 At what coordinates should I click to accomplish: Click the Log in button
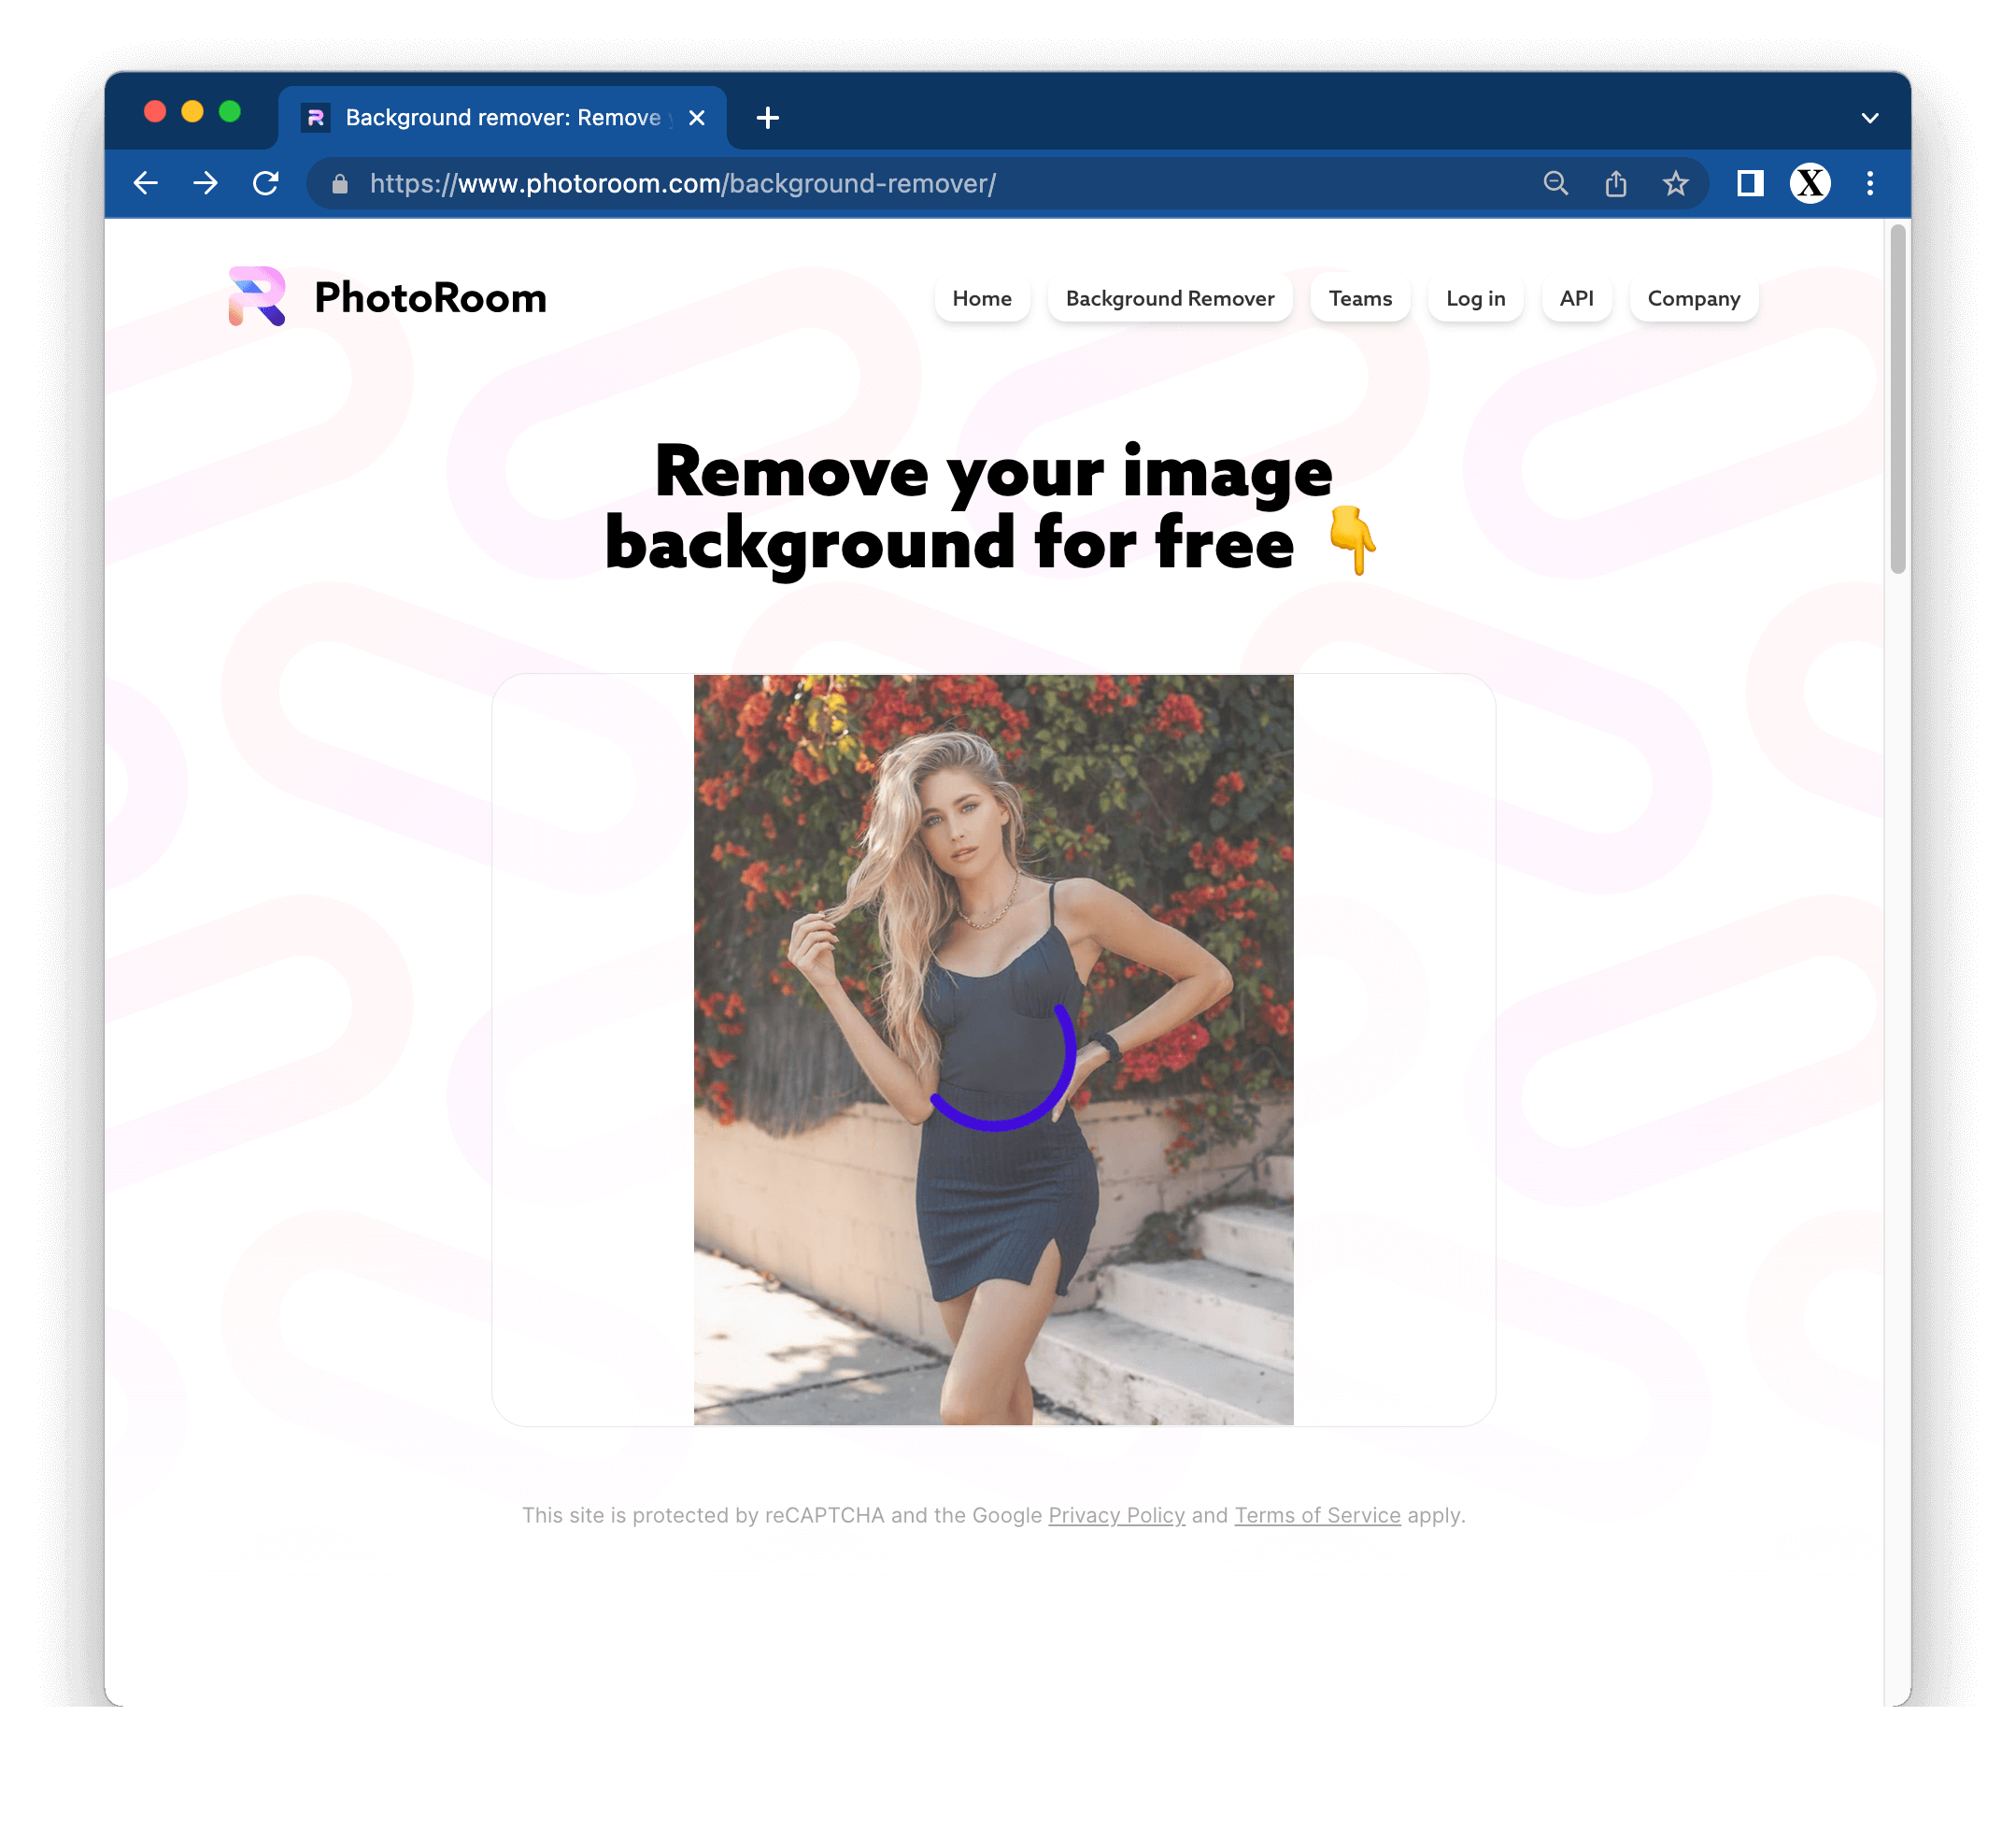coord(1477,299)
